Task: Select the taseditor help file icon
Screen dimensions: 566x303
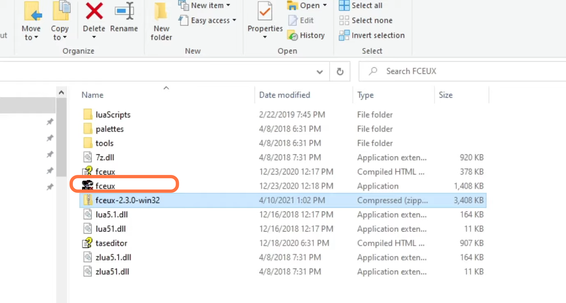Action: 88,243
